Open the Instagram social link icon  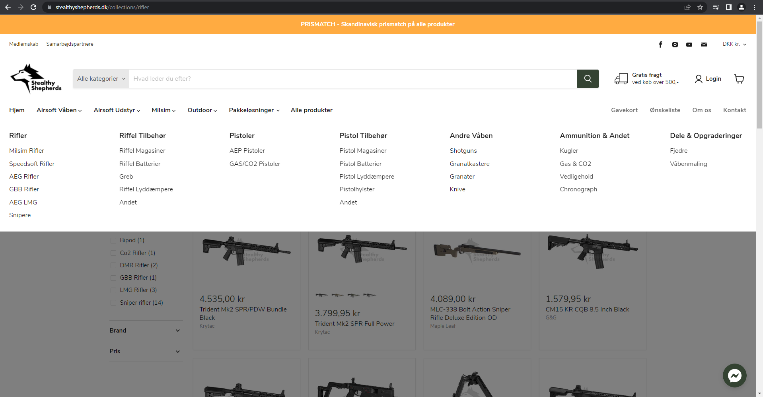click(675, 45)
